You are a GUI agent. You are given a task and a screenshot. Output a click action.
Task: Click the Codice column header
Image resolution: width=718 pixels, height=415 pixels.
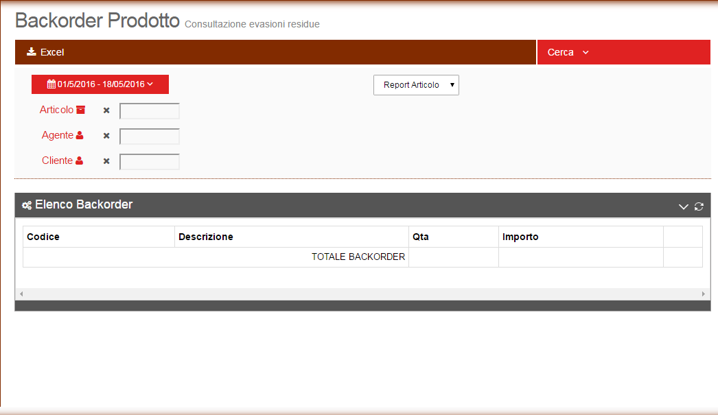[x=43, y=237]
